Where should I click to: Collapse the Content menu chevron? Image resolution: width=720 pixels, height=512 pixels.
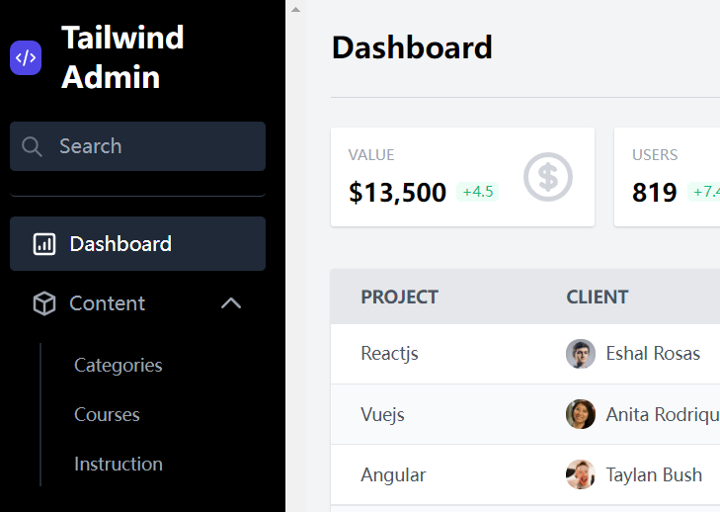tap(231, 303)
